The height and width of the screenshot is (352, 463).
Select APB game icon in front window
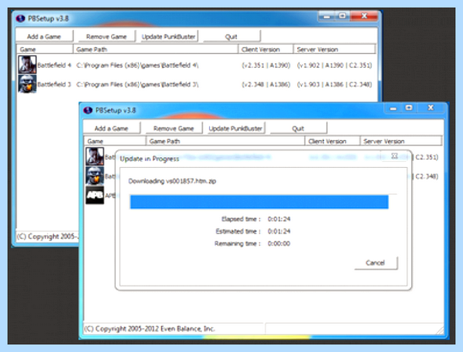coord(95,195)
